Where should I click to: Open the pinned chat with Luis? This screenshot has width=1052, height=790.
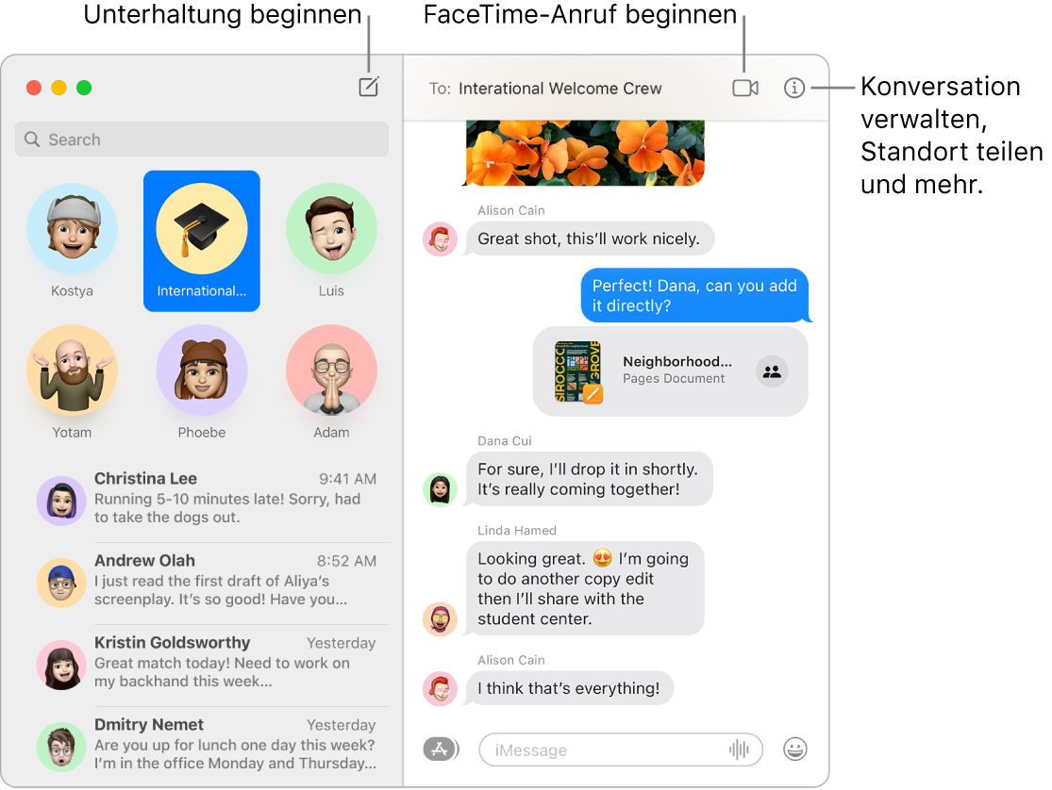pyautogui.click(x=331, y=228)
